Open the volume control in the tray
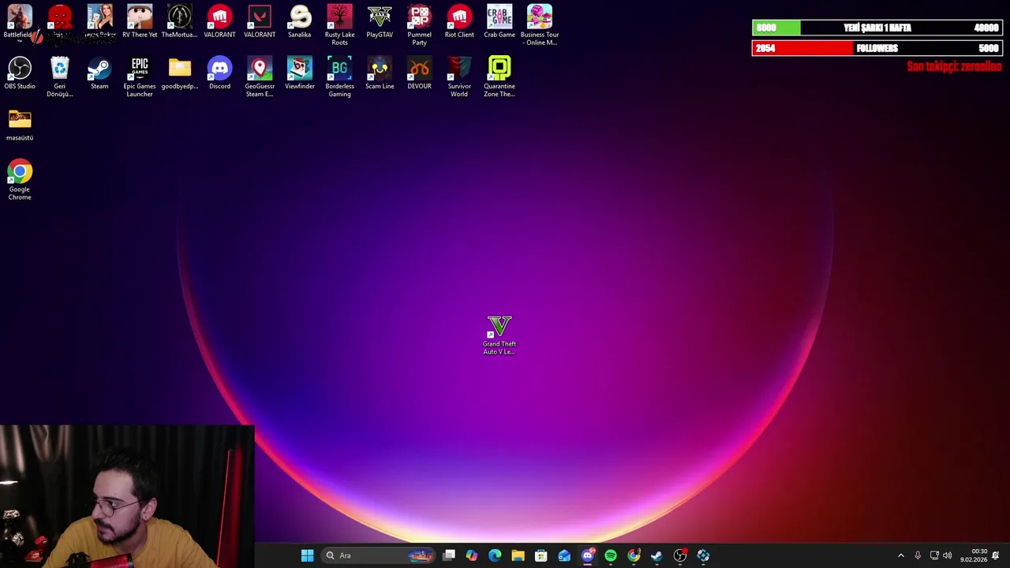This screenshot has width=1010, height=568. pos(947,555)
